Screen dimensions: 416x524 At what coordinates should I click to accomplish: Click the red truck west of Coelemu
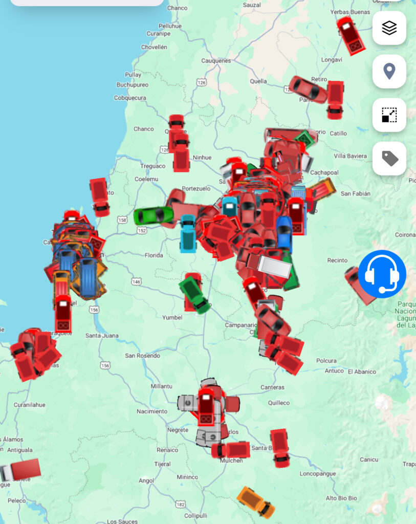tap(100, 196)
